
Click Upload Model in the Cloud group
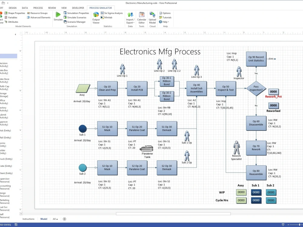[152, 17]
